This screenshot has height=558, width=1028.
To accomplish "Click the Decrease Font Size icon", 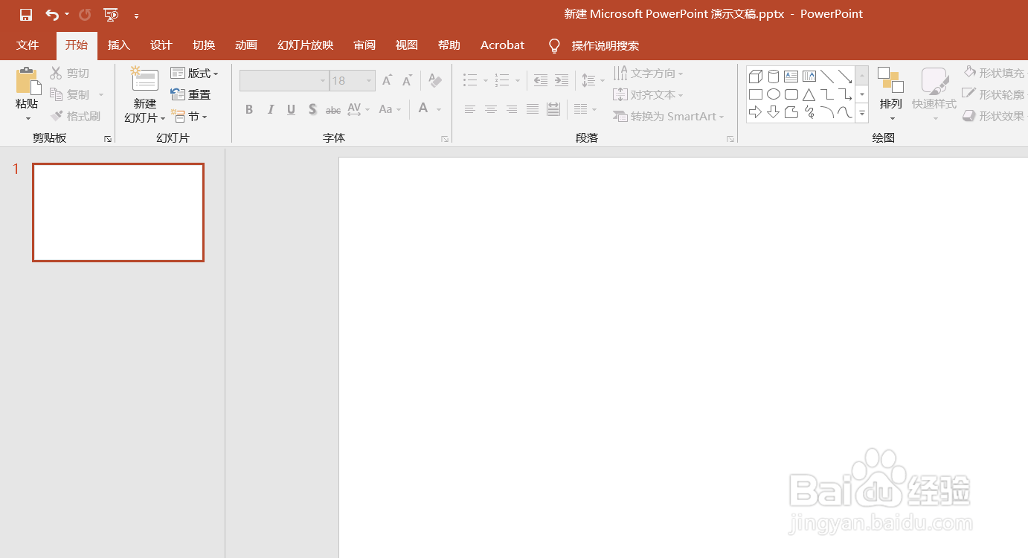I will pos(407,80).
